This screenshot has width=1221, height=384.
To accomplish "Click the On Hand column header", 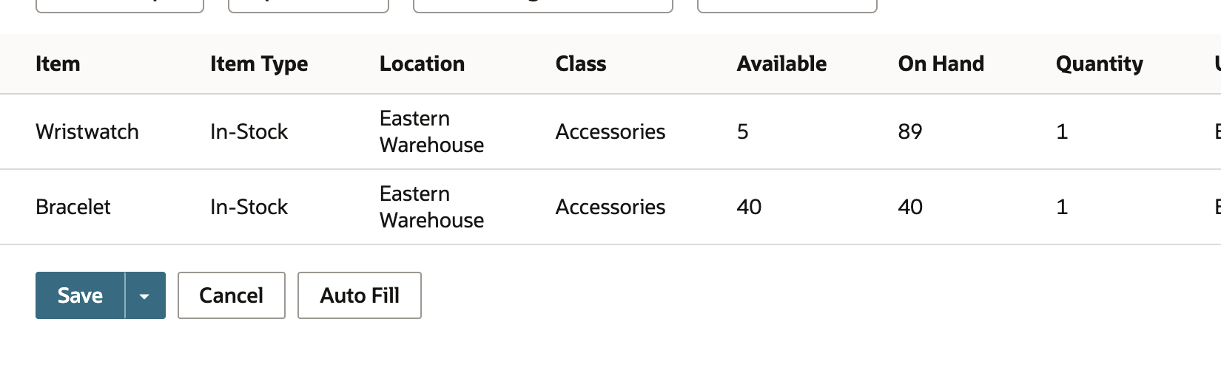I will [x=941, y=64].
